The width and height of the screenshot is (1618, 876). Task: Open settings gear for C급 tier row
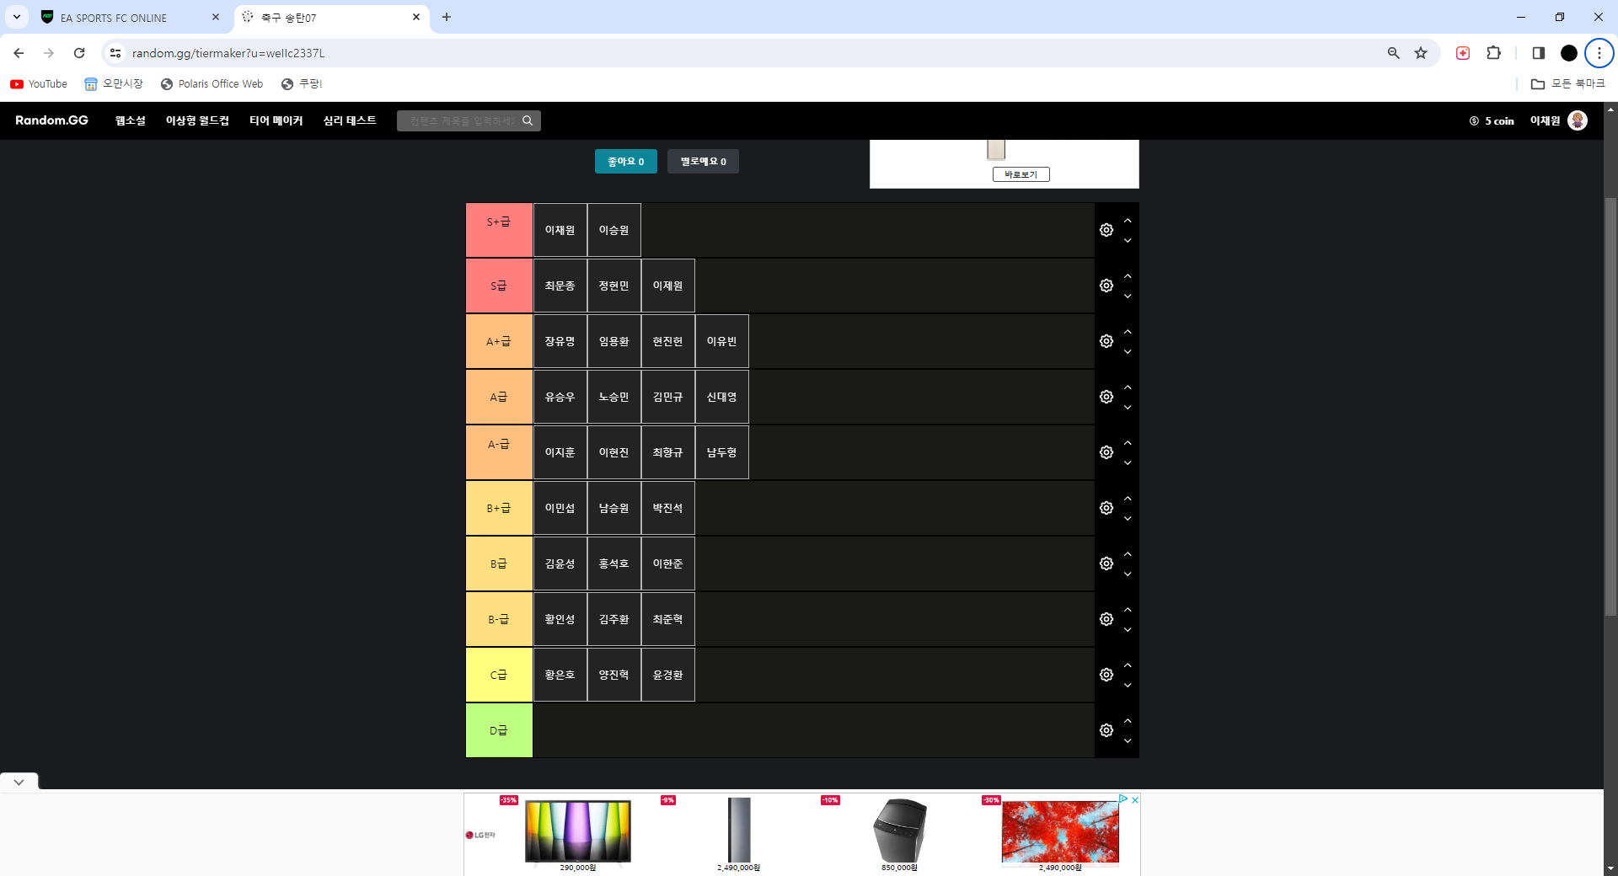coord(1106,675)
